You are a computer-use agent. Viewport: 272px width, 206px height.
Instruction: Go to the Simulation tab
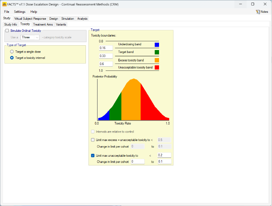(x=68, y=19)
